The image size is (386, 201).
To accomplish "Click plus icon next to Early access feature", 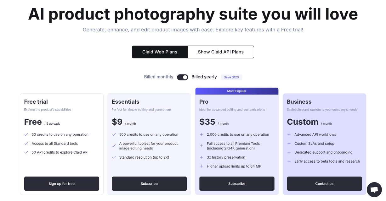I will 289,161.
